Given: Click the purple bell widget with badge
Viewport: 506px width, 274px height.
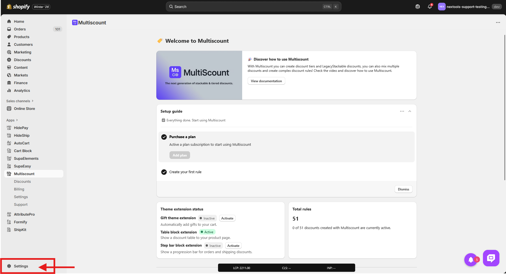Looking at the screenshot, I should pyautogui.click(x=471, y=259).
